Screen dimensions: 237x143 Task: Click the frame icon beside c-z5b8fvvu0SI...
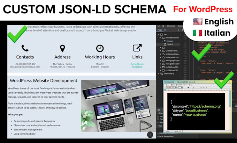click(163, 71)
